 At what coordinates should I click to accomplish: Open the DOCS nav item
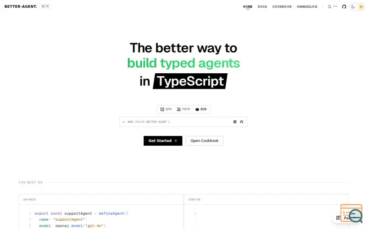click(262, 6)
